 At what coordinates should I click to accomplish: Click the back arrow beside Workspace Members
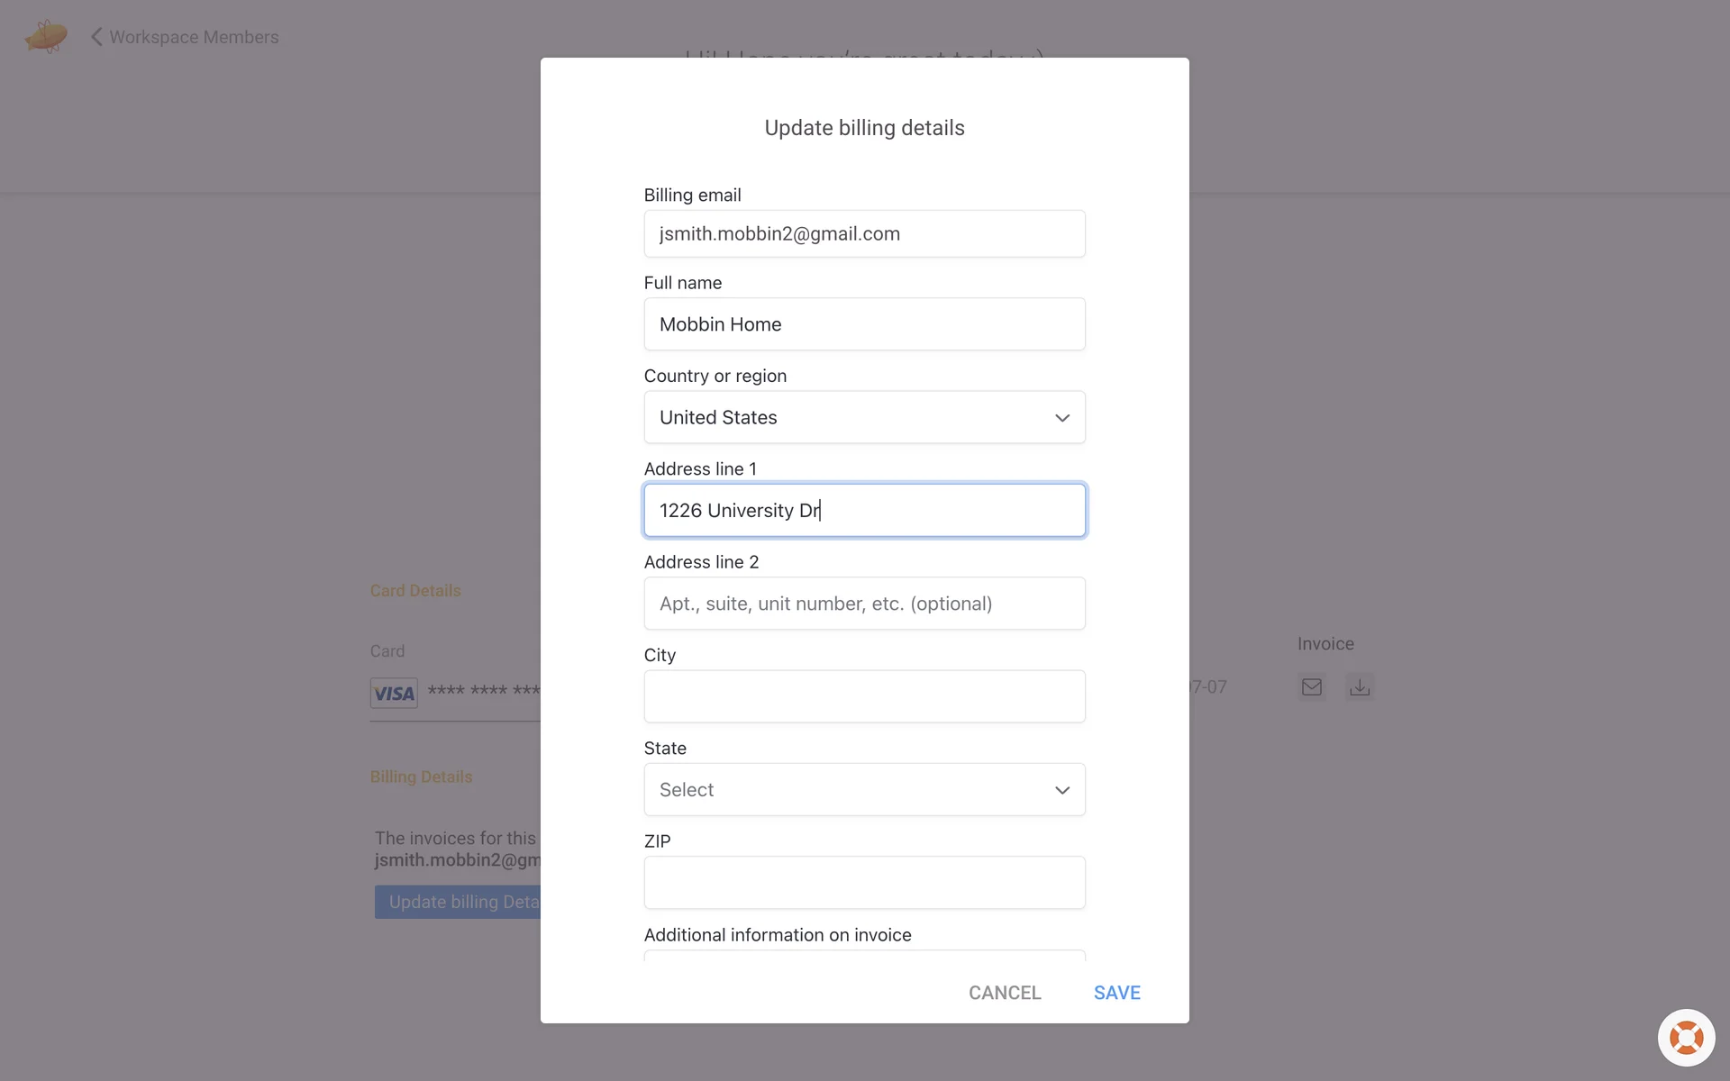[x=96, y=37]
